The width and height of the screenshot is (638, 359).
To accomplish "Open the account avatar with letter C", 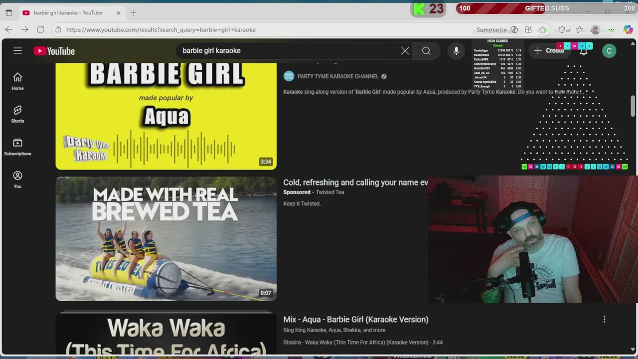I will tap(609, 51).
